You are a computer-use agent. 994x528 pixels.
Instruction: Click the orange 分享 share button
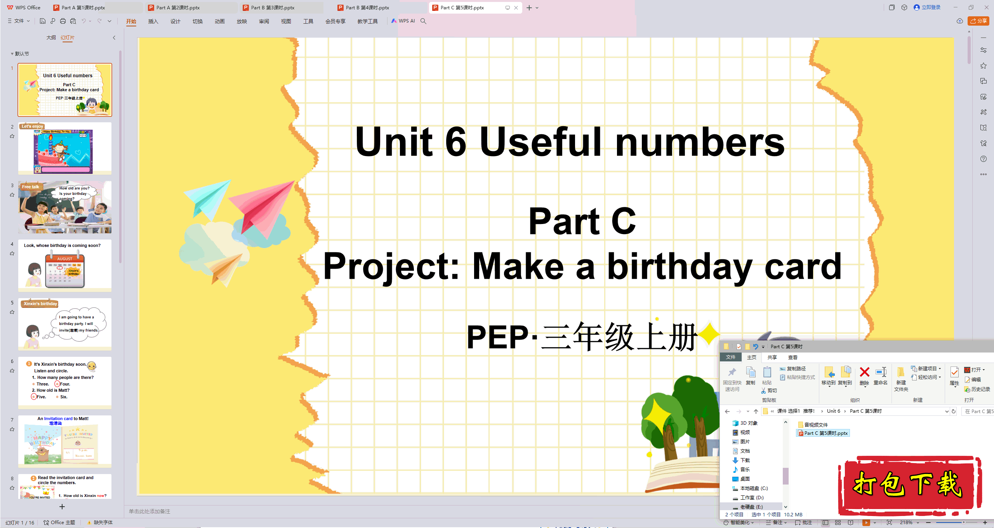point(978,21)
